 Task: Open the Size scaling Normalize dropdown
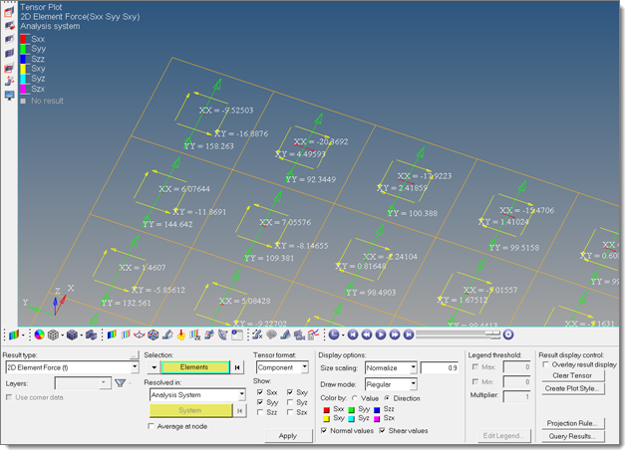point(411,367)
